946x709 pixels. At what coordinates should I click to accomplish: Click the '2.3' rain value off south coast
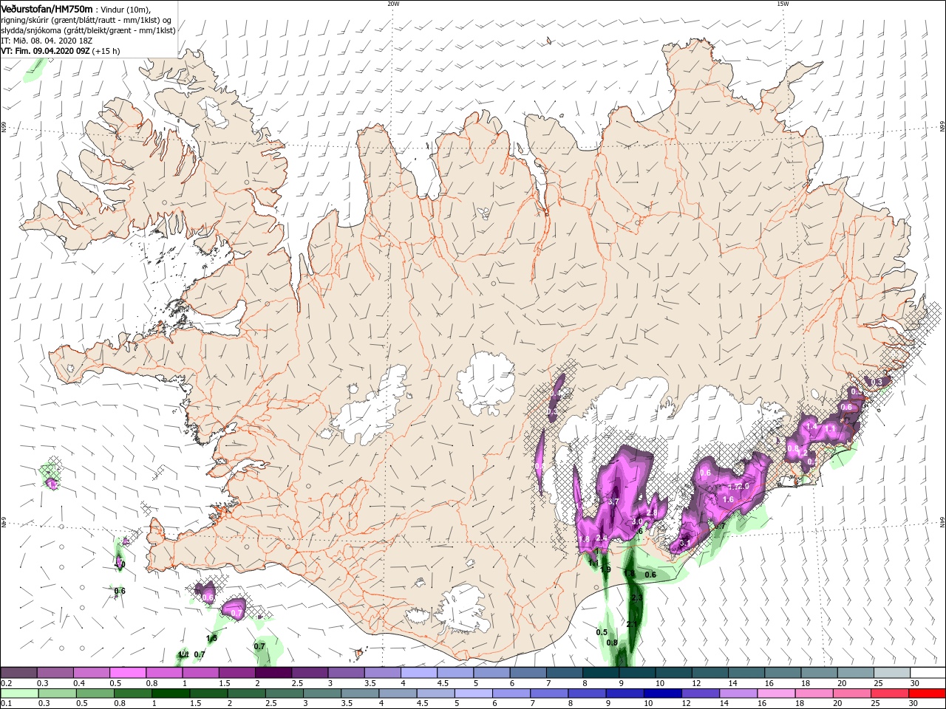637,598
